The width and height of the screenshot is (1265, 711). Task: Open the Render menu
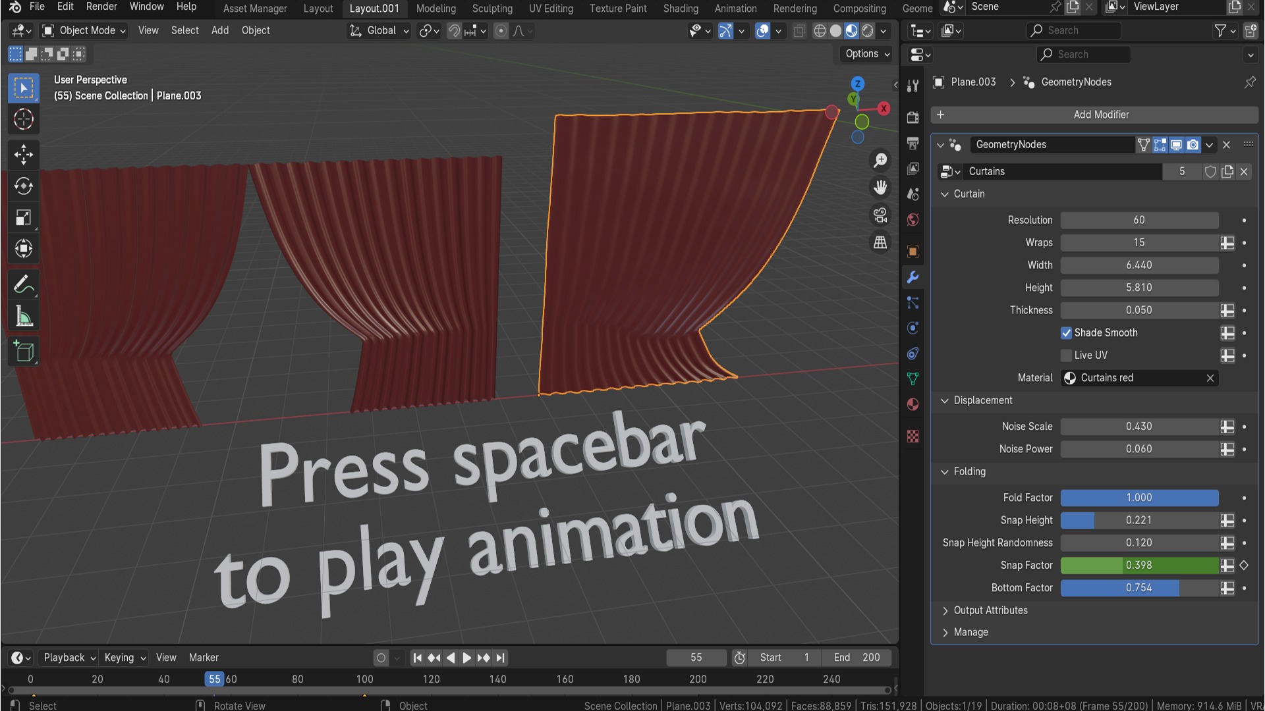pos(101,7)
